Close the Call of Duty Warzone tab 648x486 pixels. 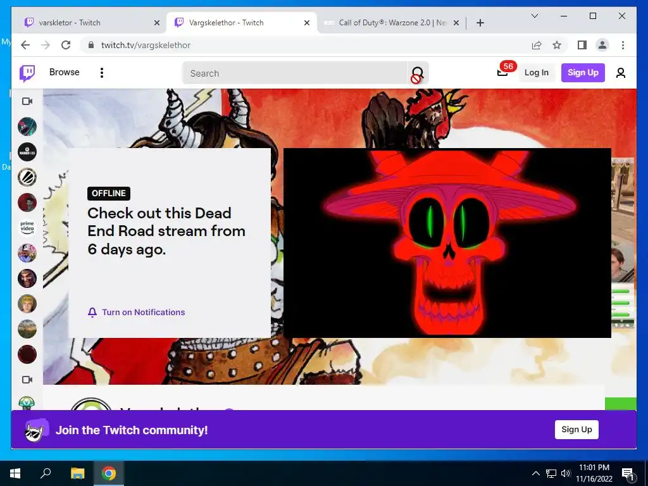(x=456, y=23)
